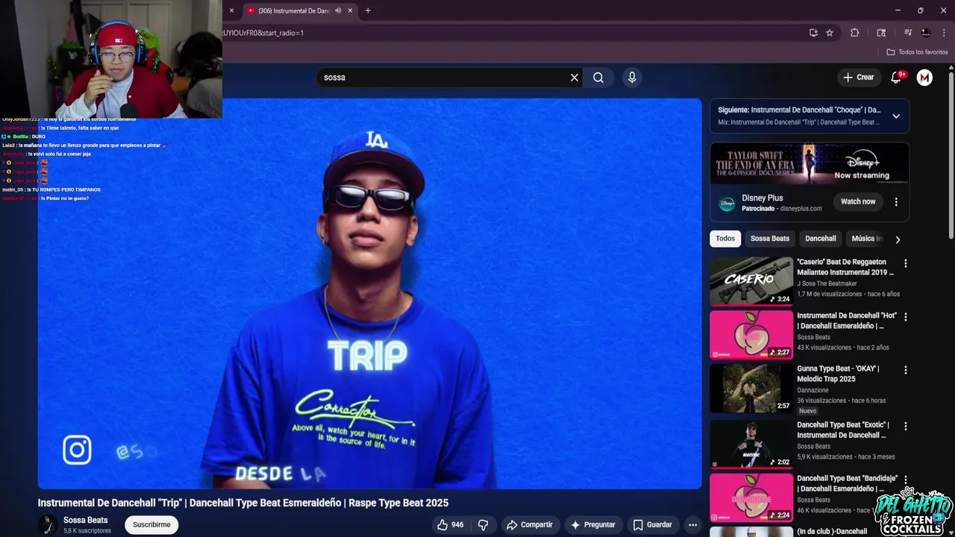Viewport: 955px width, 537px height.
Task: Select the Dancehall filter chip
Action: point(821,239)
